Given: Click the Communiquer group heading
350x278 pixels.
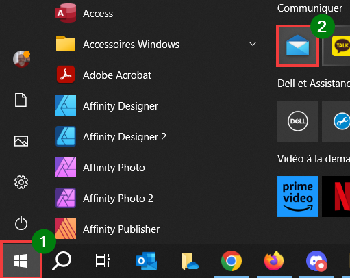Looking at the screenshot, I should (x=310, y=8).
